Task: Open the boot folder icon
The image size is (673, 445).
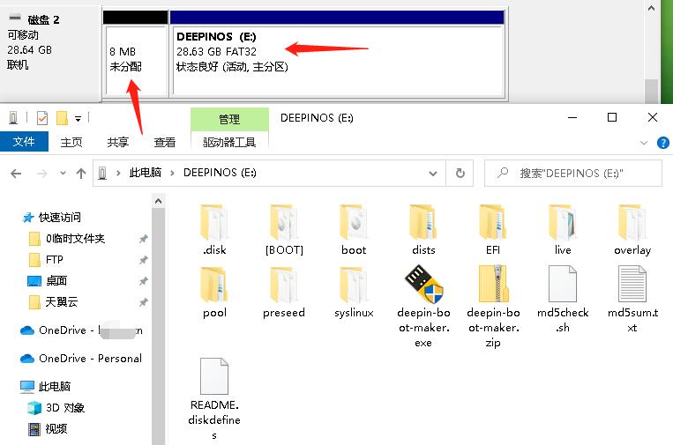Action: (x=354, y=223)
